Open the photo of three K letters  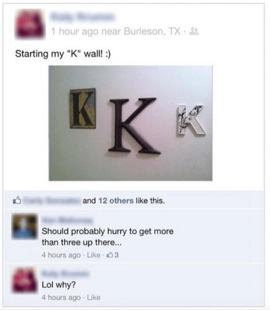click(x=130, y=123)
